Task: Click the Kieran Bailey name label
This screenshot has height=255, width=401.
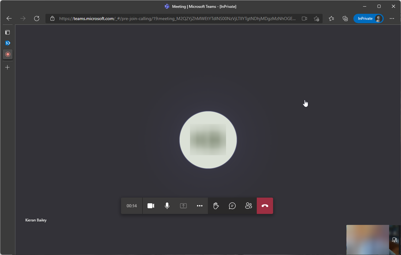Action: pyautogui.click(x=36, y=220)
